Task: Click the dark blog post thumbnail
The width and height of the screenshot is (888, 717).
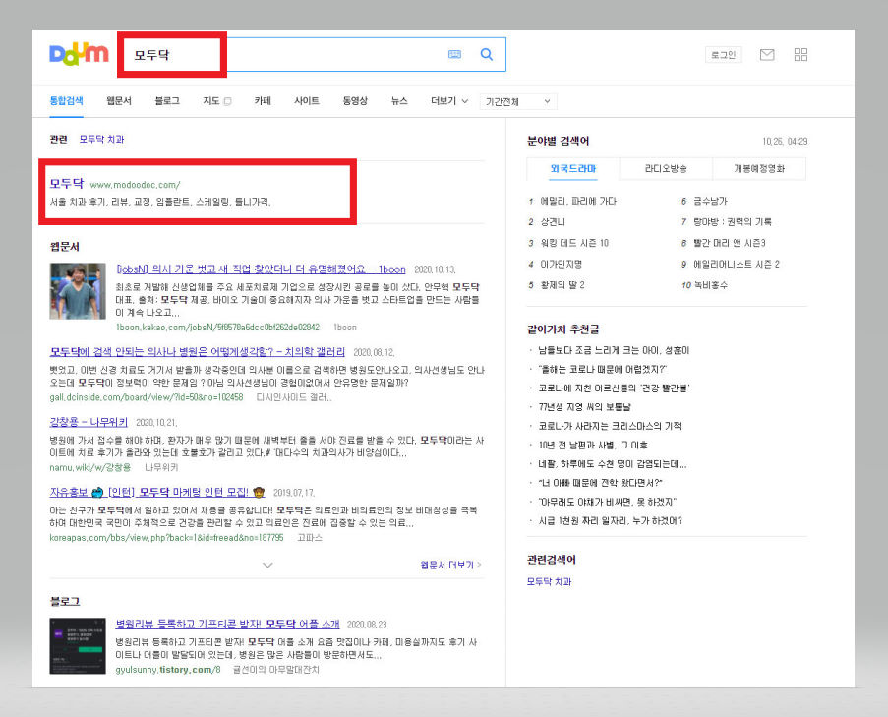Action: (78, 645)
